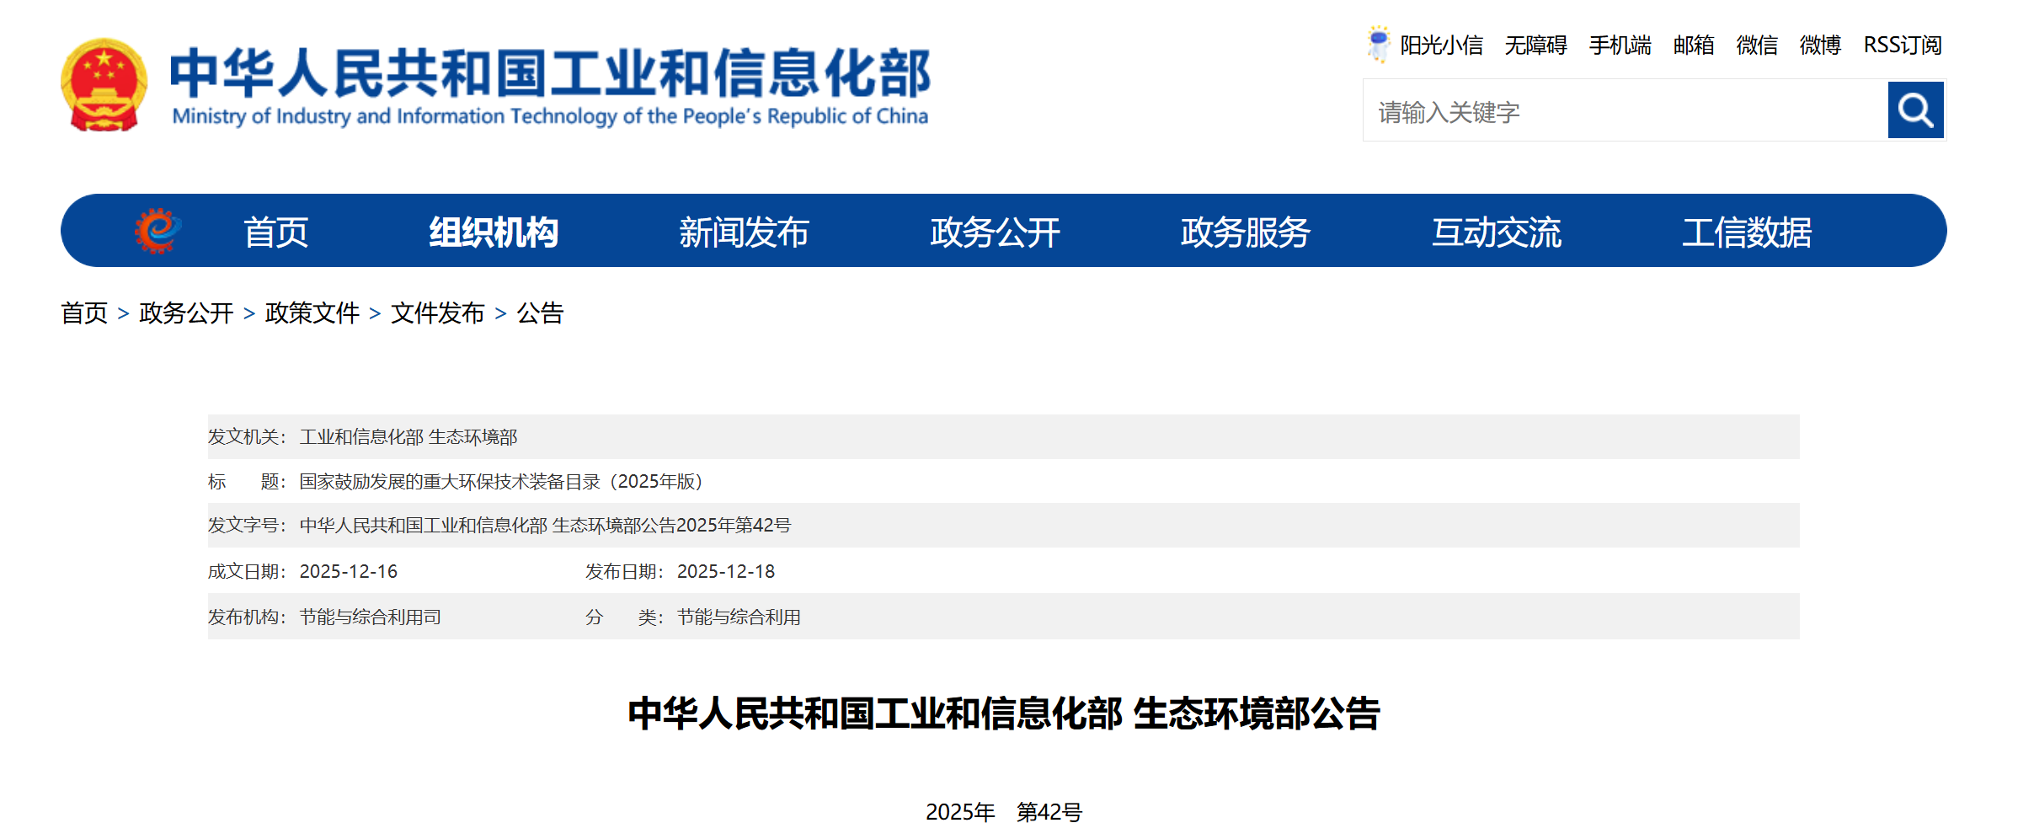The image size is (2018, 839).
Task: Click the 邮箱 mailbox link
Action: coord(1693,45)
